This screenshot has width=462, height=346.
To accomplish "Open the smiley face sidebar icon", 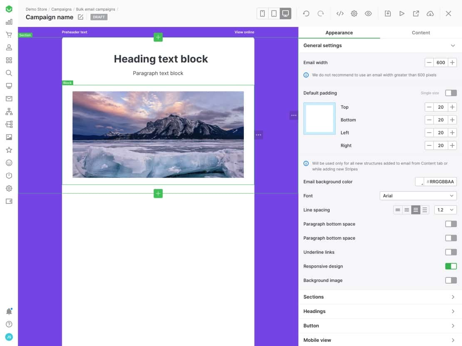I will [9, 163].
